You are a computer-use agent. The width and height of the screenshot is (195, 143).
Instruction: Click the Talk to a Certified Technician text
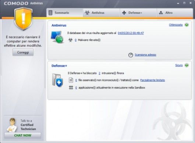point(28,125)
